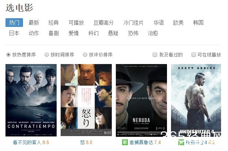The height and width of the screenshot is (151, 228).
Task: Open the 豆瓣高分 category
Action: point(103,23)
